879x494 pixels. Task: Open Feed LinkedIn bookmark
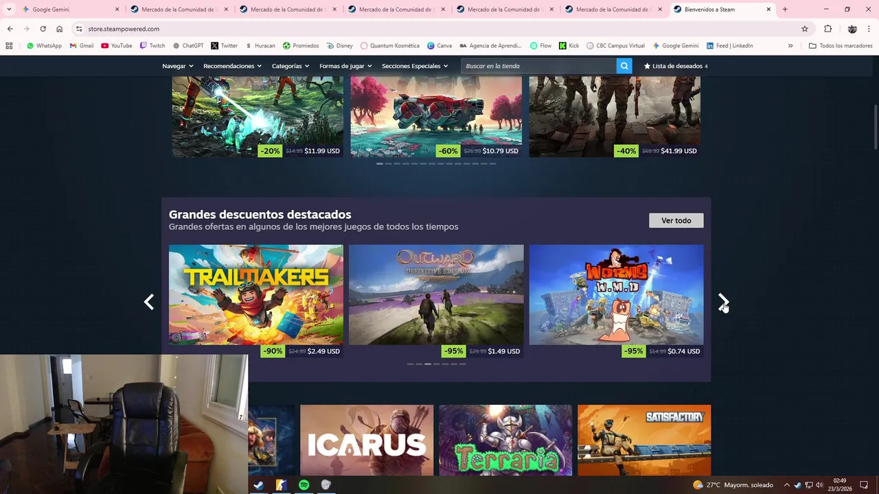[x=729, y=46]
